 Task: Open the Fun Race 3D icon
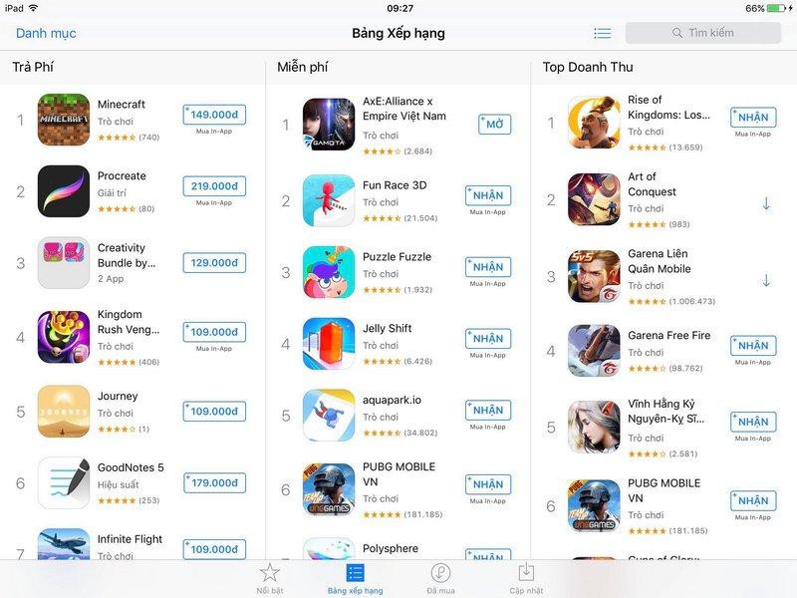pos(329,200)
